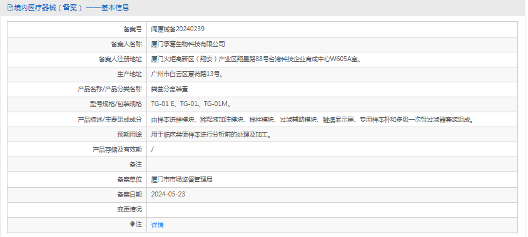Click the 产品描述/主要组成成分 label
Viewport: 528px width, 237px height.
109,120
